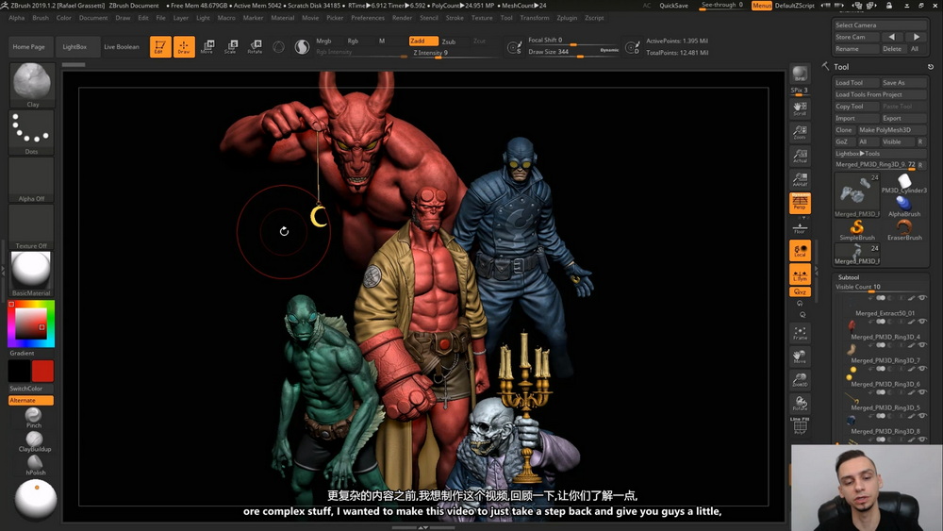The image size is (943, 531).
Task: Open the Render menu
Action: (x=402, y=18)
